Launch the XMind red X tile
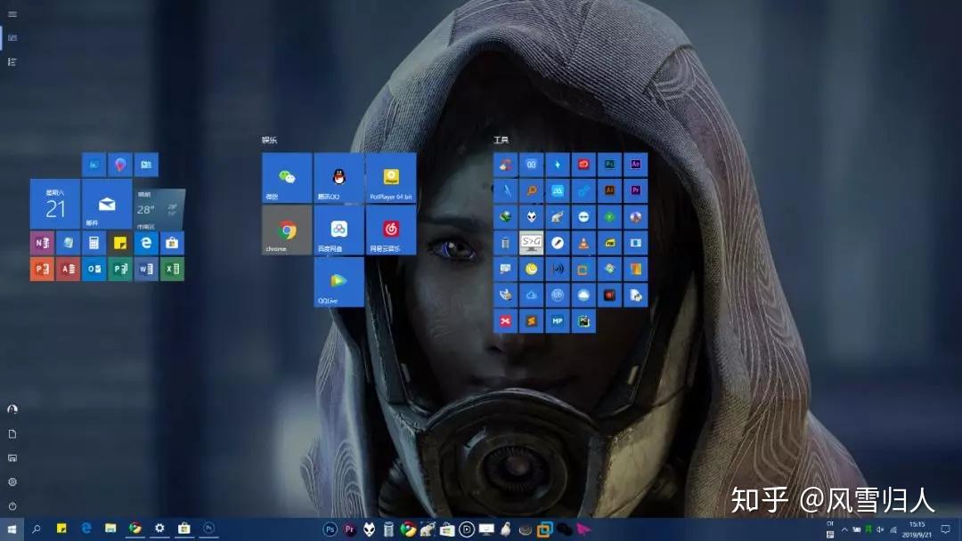The height and width of the screenshot is (541, 962). 506,321
